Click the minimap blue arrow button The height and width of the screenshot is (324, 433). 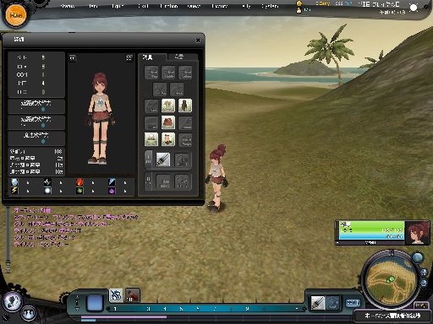418,257
